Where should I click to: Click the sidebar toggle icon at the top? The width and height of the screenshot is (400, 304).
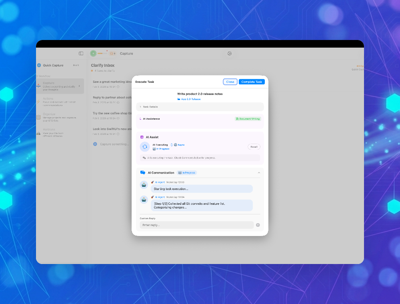pos(81,54)
